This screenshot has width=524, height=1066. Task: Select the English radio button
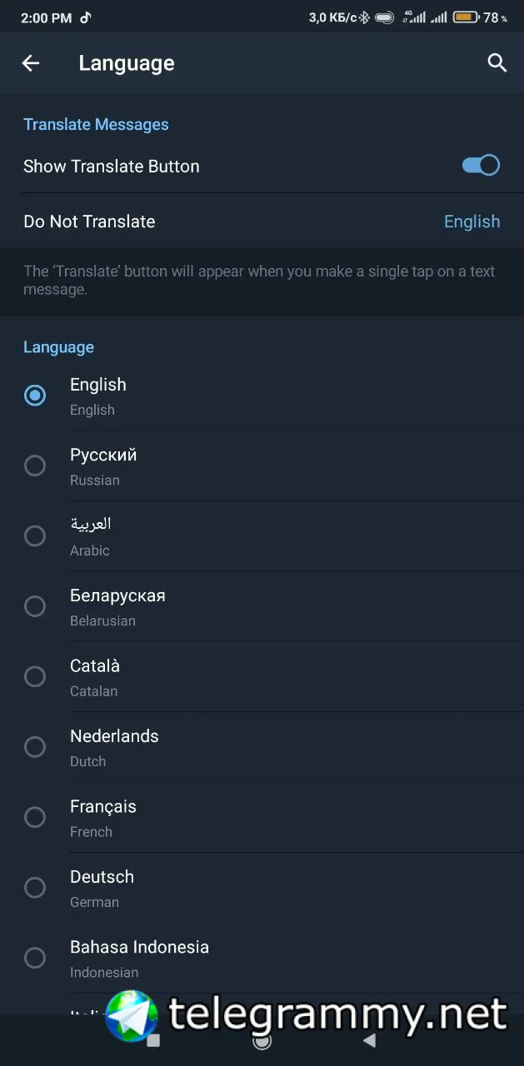click(35, 396)
